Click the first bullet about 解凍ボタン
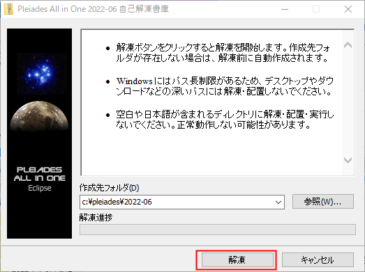The height and width of the screenshot is (272, 365). click(223, 53)
